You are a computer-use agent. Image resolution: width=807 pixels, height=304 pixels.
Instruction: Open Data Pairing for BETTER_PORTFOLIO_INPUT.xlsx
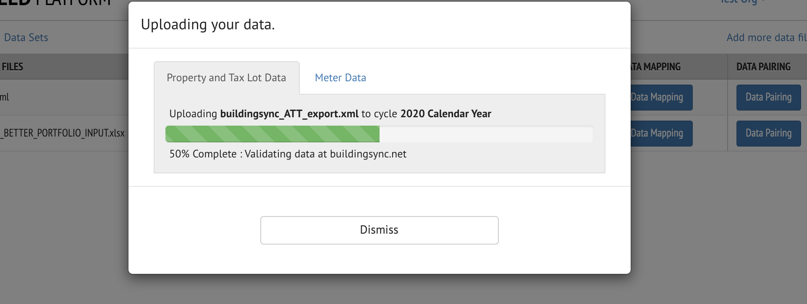click(x=768, y=133)
